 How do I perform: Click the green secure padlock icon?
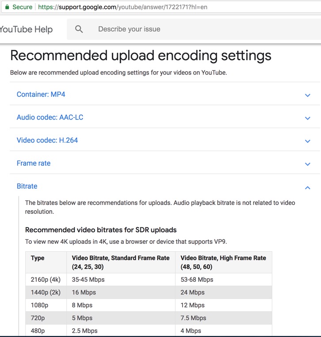(x=7, y=7)
